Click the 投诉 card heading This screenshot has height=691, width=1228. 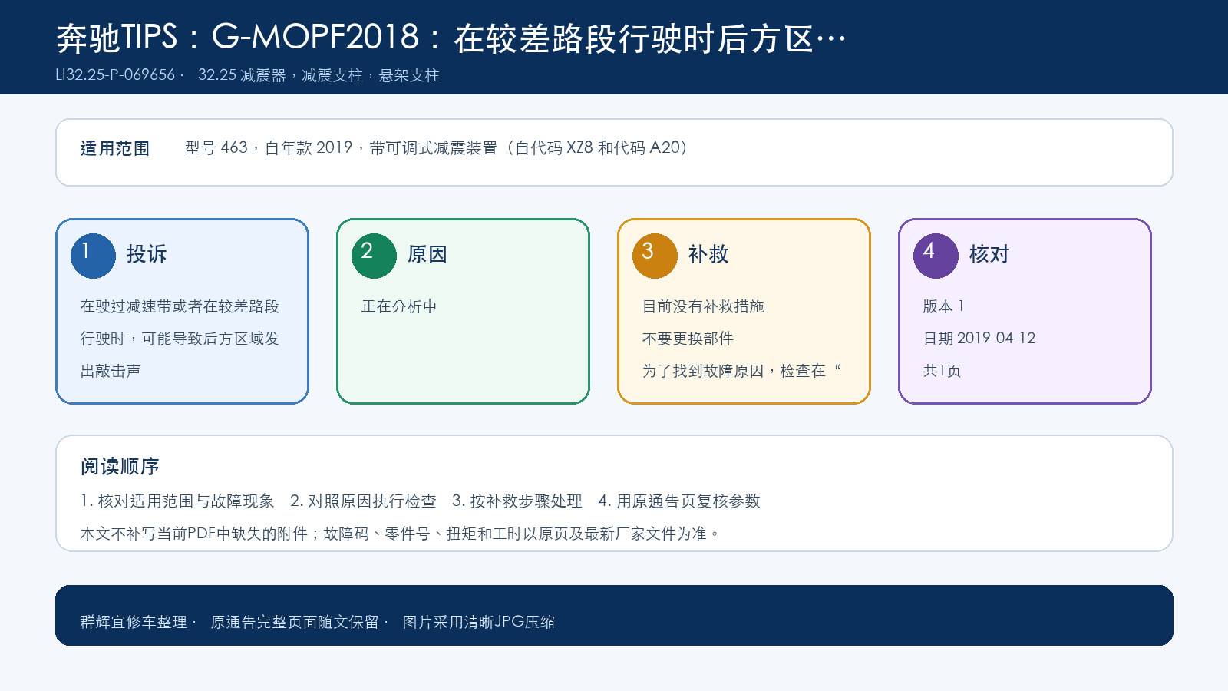[147, 254]
